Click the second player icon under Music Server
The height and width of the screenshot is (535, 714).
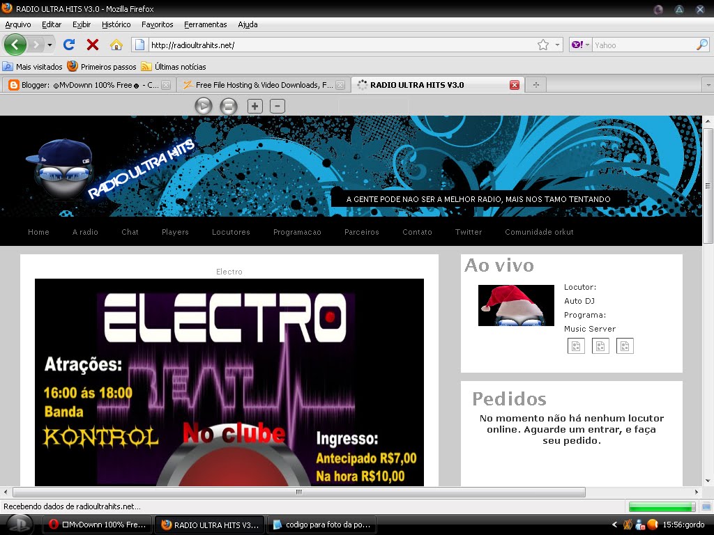pyautogui.click(x=600, y=346)
